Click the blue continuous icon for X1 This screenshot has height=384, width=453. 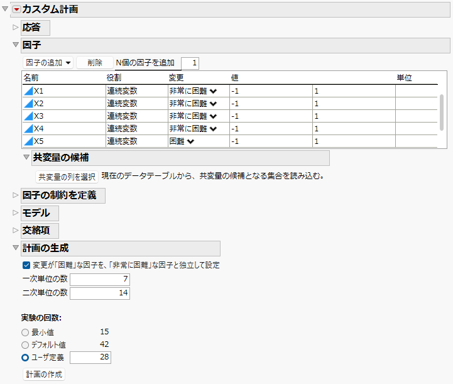point(28,91)
